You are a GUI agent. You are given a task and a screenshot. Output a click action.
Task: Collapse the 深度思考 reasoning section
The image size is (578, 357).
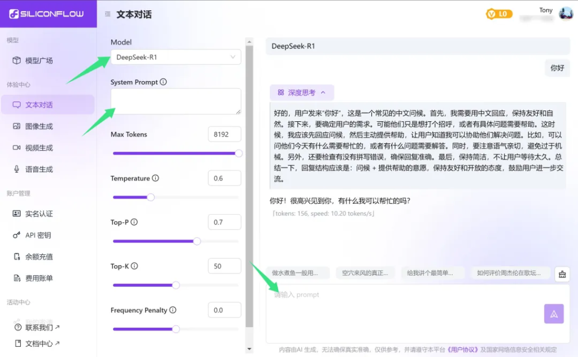[x=302, y=92]
